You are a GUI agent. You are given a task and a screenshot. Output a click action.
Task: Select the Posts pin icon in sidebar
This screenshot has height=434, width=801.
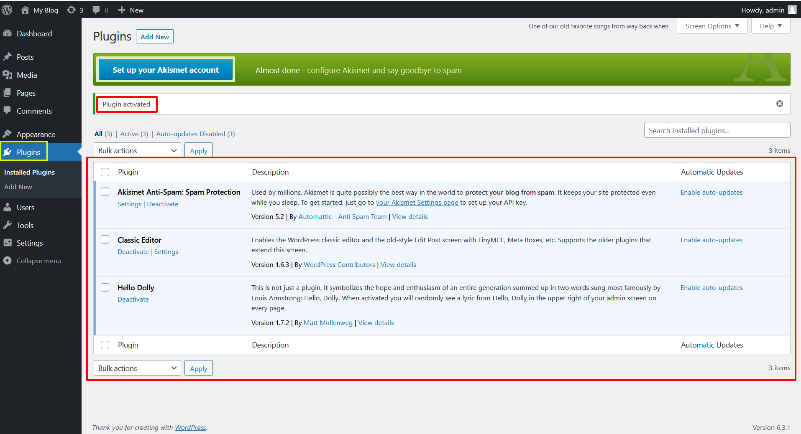[x=8, y=57]
